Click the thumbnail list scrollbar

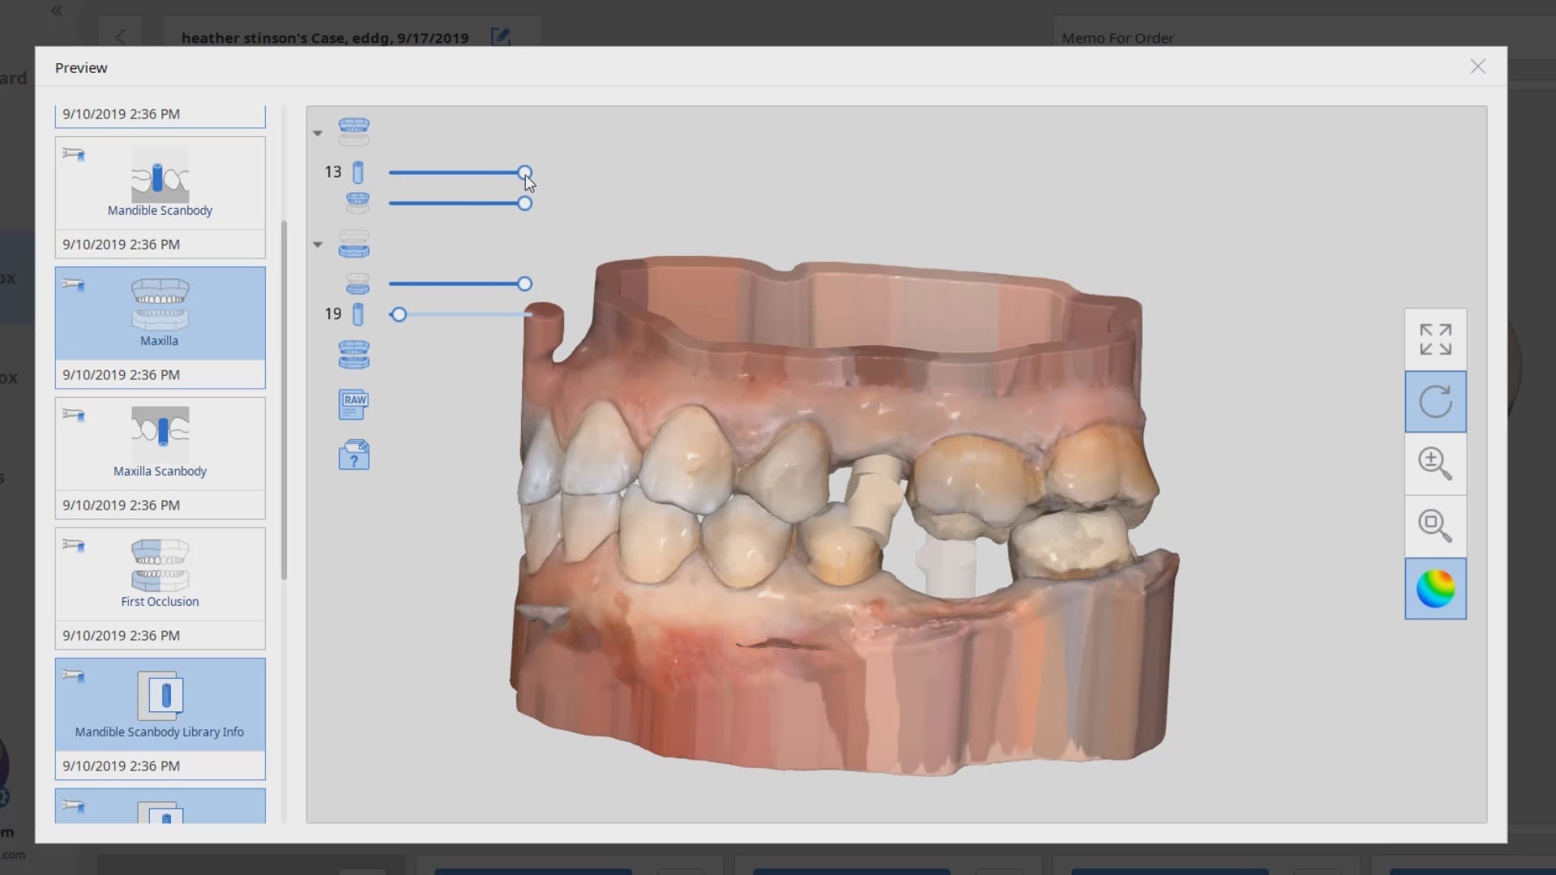point(284,400)
